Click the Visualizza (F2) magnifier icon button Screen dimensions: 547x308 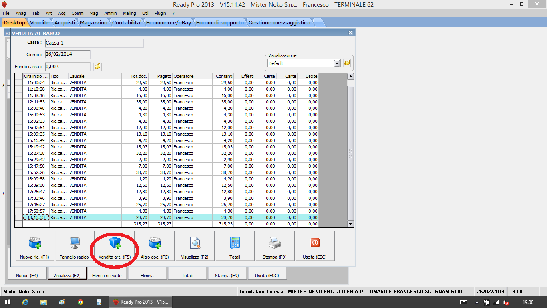click(x=195, y=246)
